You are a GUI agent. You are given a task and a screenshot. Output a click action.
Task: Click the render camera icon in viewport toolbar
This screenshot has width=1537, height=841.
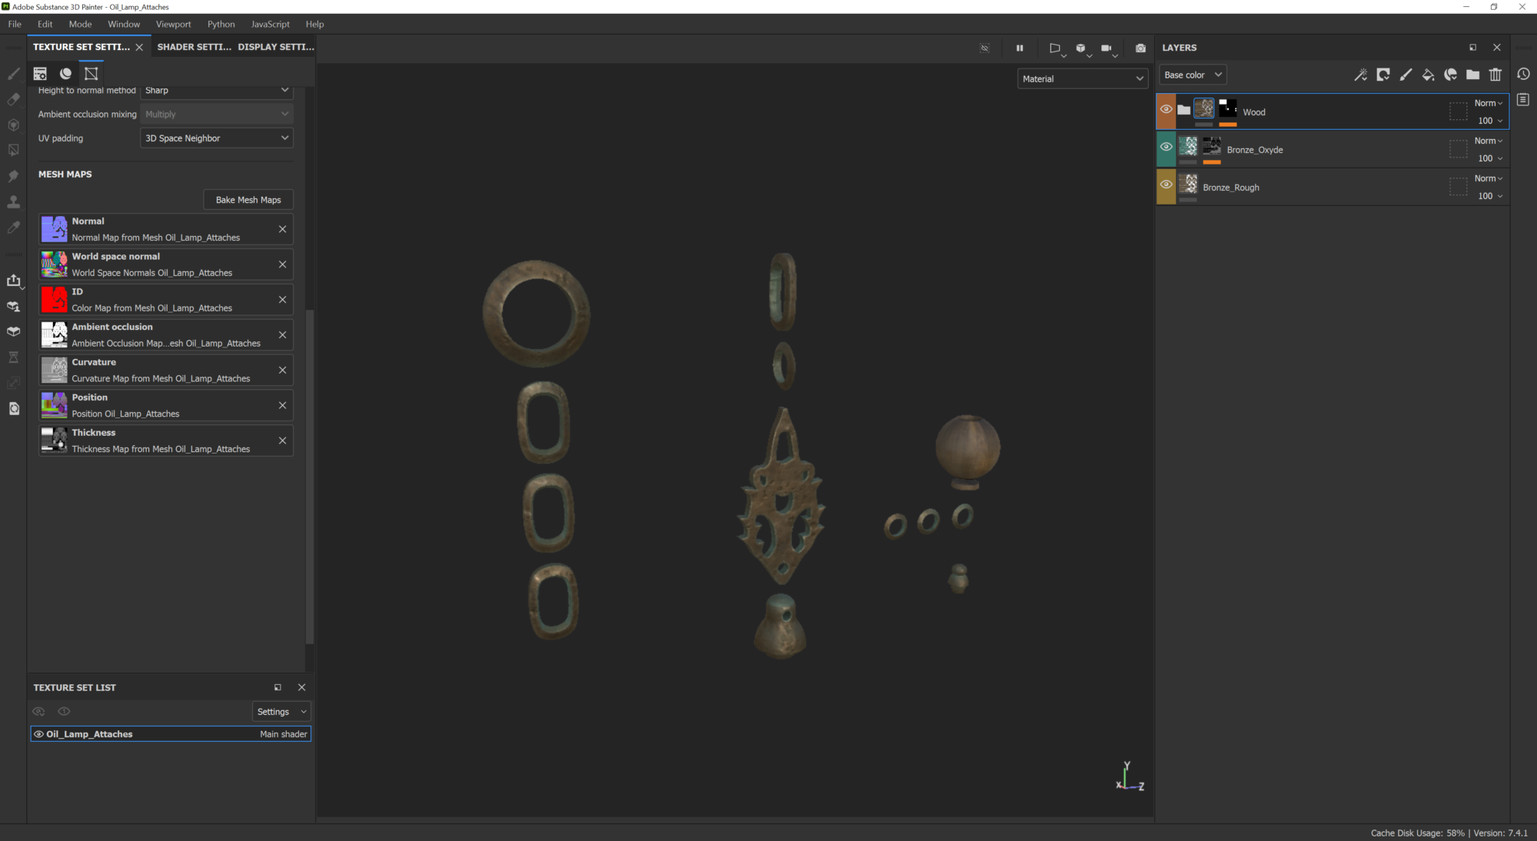[1140, 48]
